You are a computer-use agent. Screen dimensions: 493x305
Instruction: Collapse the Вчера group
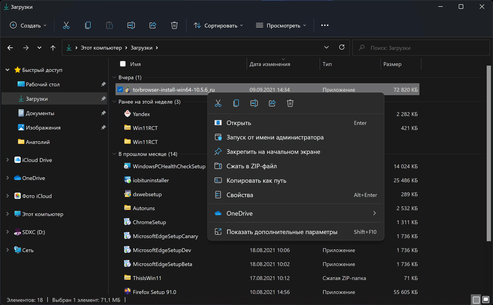114,78
